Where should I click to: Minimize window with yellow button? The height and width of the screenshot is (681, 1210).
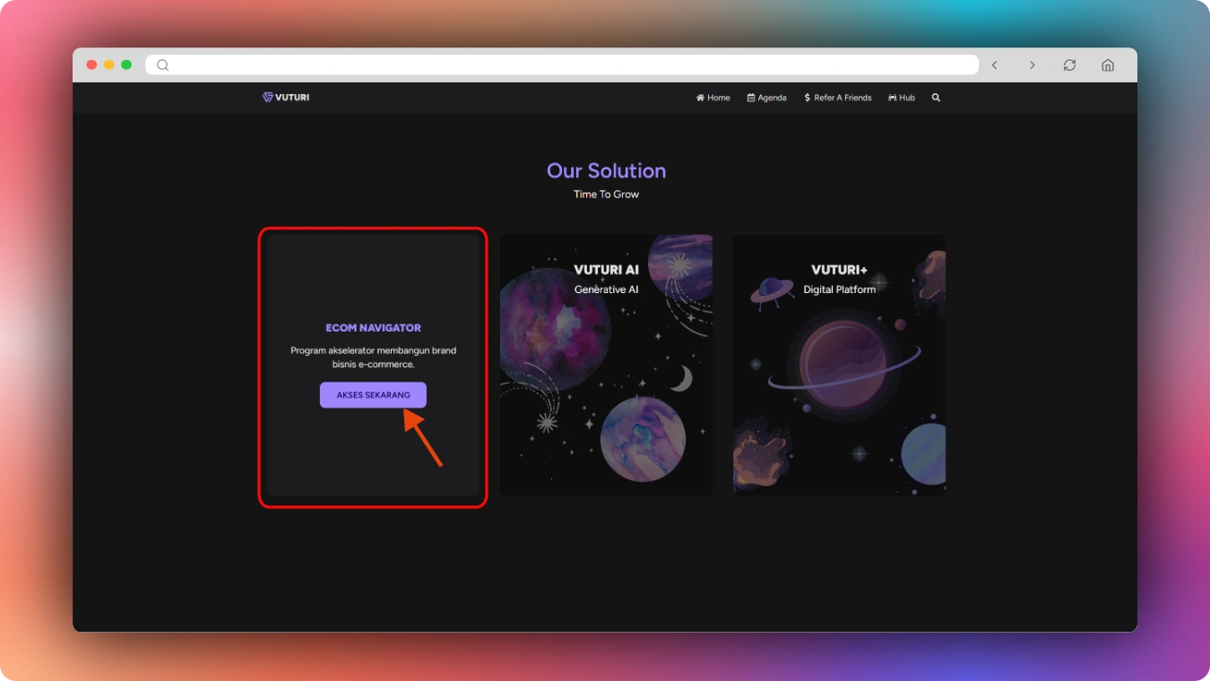tap(109, 65)
